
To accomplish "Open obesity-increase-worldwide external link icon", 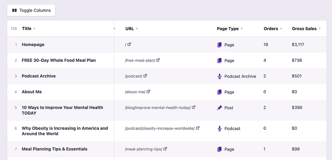I will pos(198,128).
